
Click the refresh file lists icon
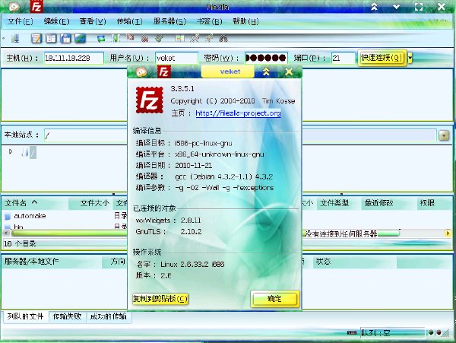pos(101,38)
